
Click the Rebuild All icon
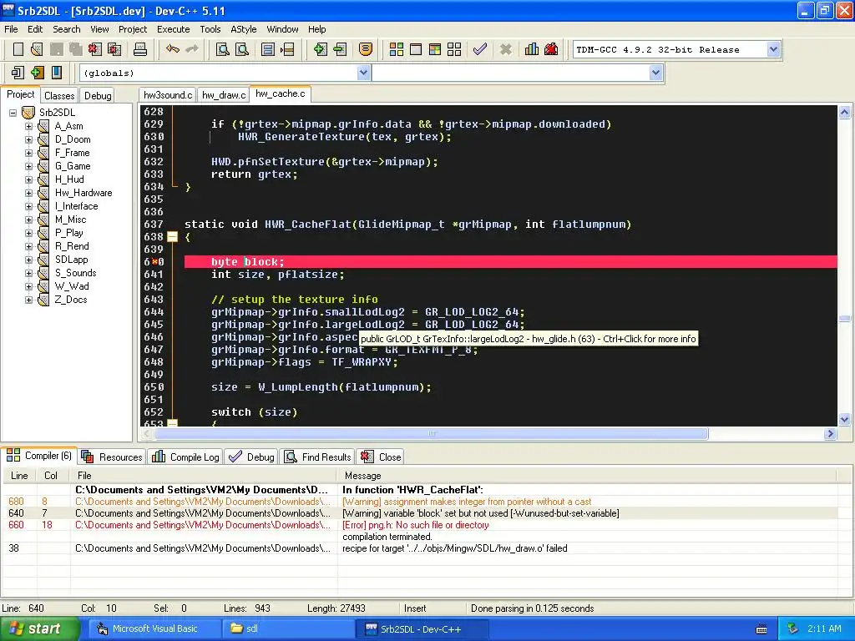[x=454, y=49]
